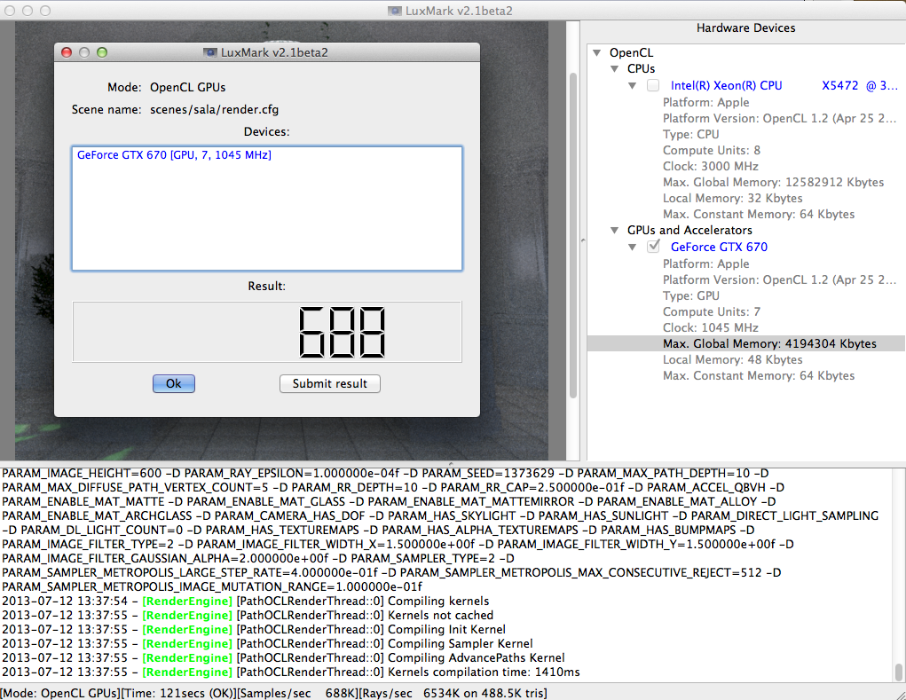Click the Kernels not cached log line
Viewport: 906px width, 700px height.
pyautogui.click(x=248, y=615)
